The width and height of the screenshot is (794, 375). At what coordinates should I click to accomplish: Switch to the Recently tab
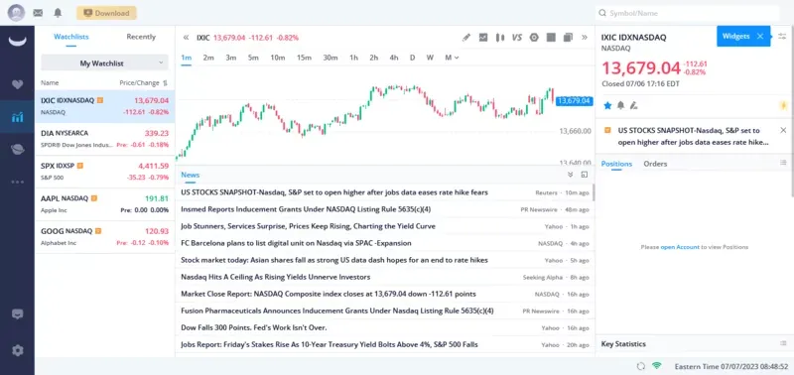pyautogui.click(x=141, y=37)
